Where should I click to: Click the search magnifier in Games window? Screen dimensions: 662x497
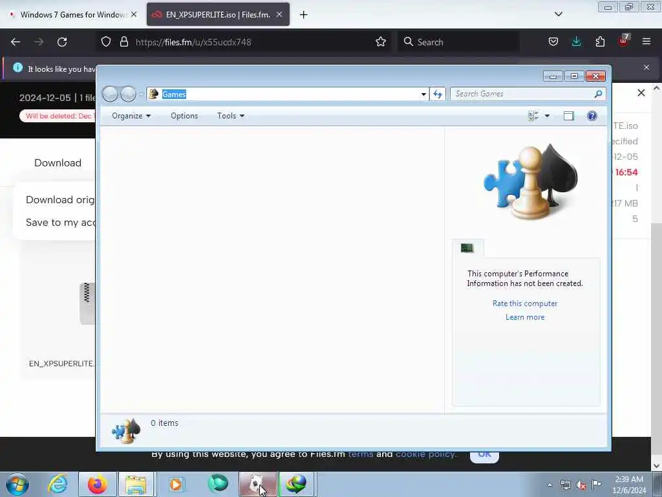coord(598,94)
